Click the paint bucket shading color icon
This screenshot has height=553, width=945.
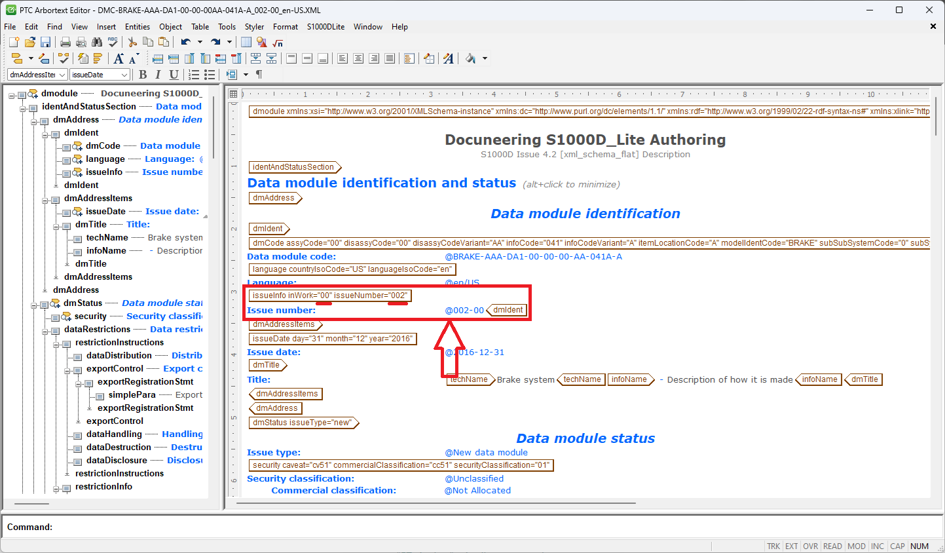click(470, 58)
